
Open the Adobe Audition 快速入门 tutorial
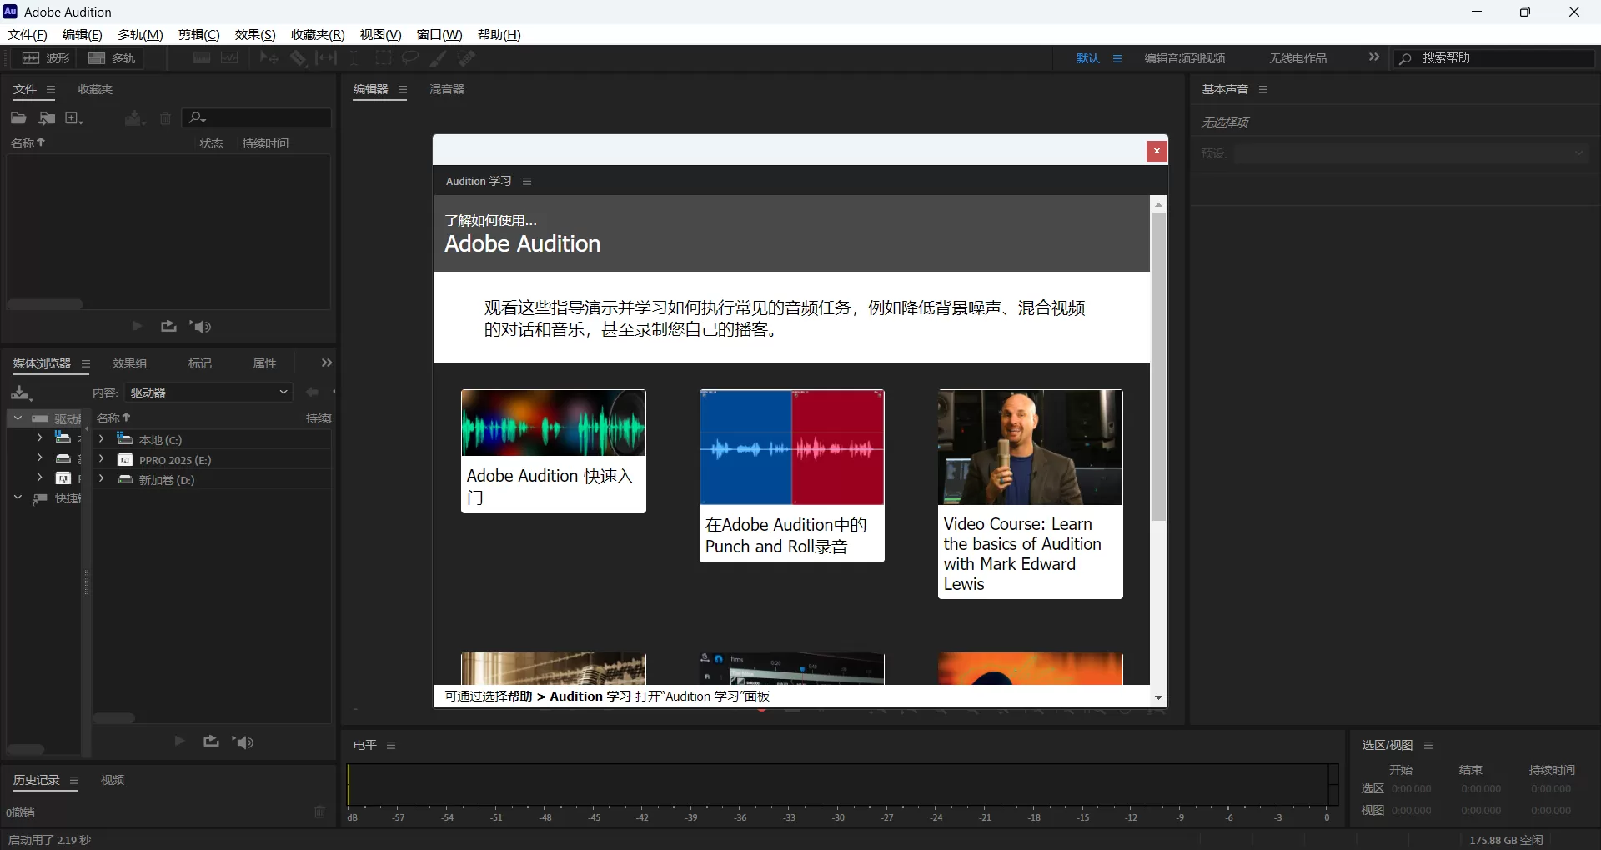coord(553,451)
